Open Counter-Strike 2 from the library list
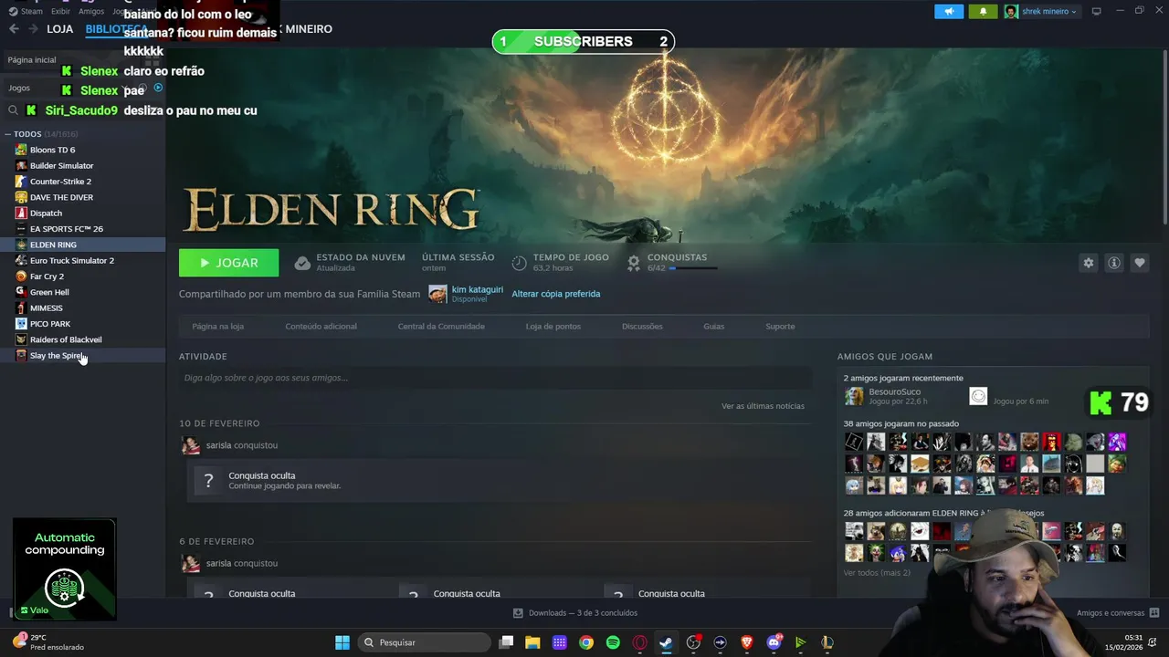Image resolution: width=1169 pixels, height=657 pixels. [x=60, y=182]
